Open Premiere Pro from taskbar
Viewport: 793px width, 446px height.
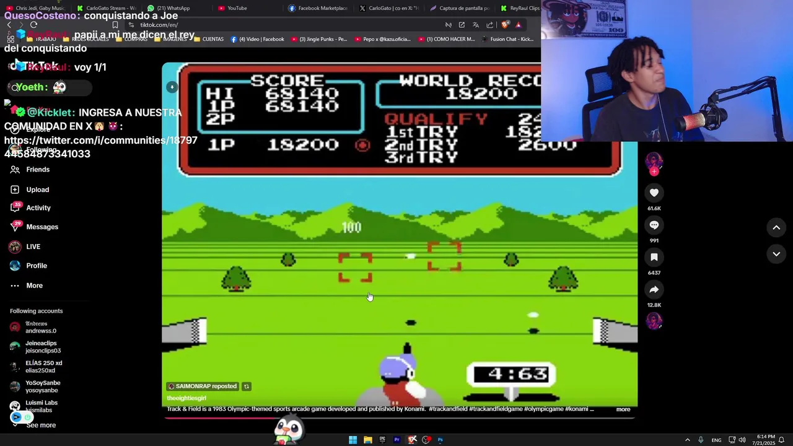click(397, 440)
